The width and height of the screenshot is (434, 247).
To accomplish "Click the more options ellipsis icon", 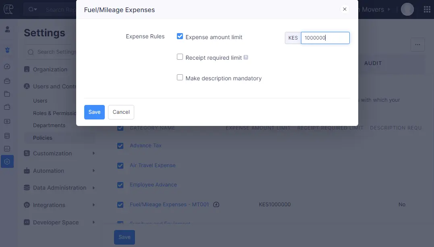I will coord(417,44).
